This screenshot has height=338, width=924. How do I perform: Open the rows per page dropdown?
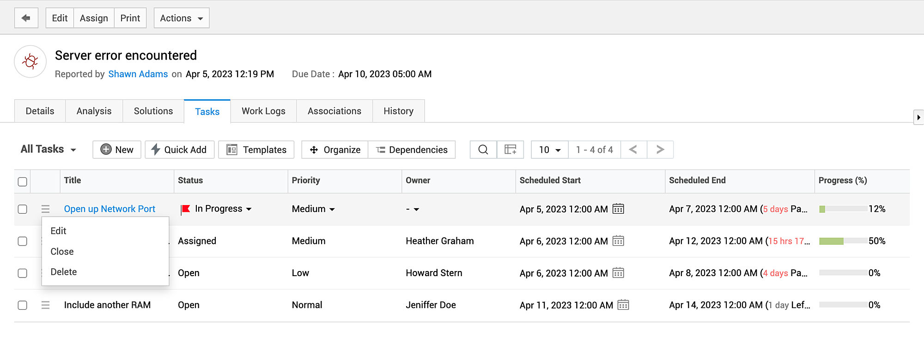point(549,150)
